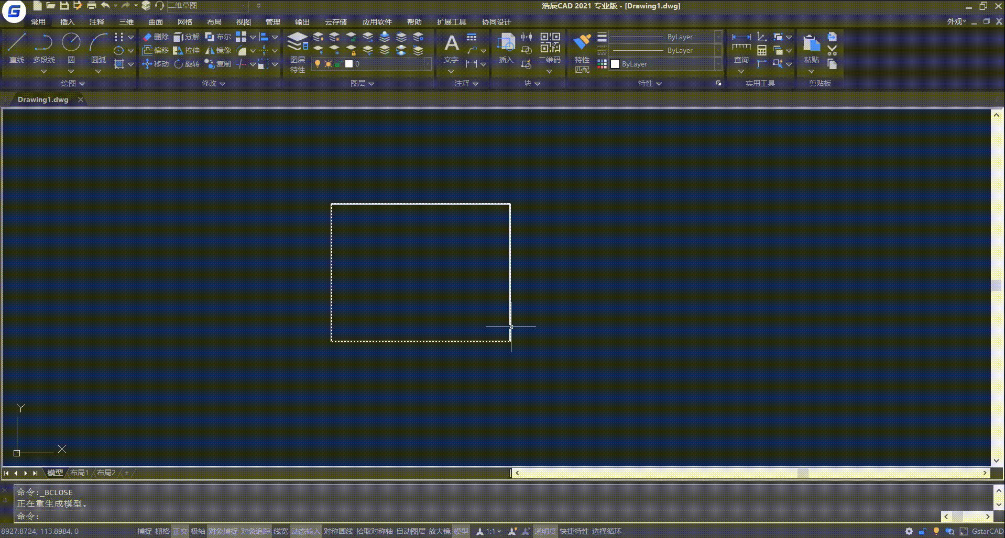Expand the Modify (修改) panel
1005x538 pixels.
tap(213, 83)
